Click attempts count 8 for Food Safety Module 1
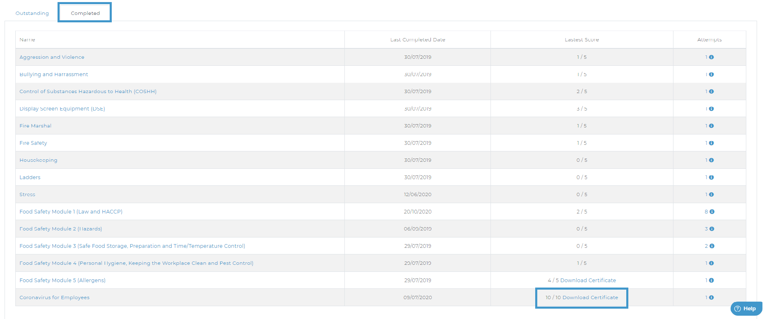Image resolution: width=767 pixels, height=319 pixels. point(706,211)
